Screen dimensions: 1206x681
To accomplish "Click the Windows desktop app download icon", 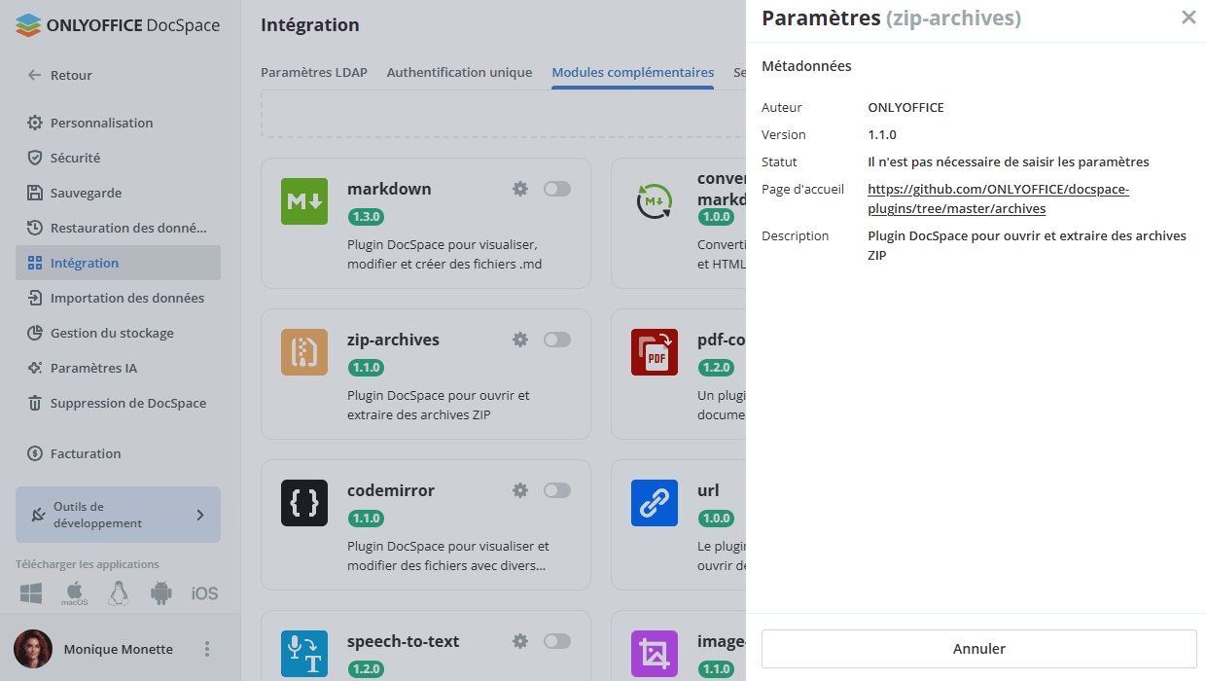I will click(31, 592).
